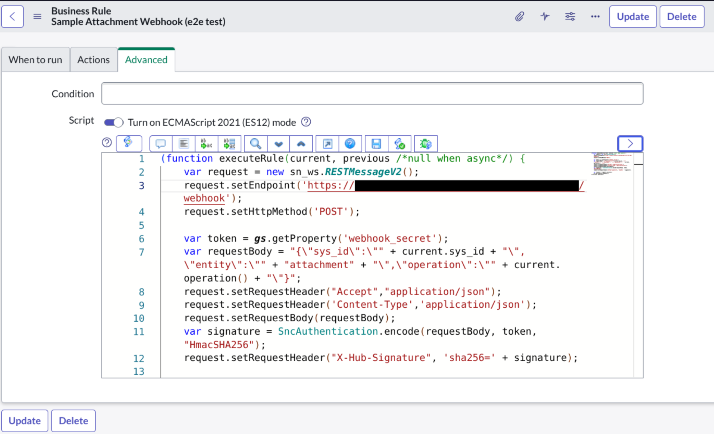Expand the editor with the right arrow button
This screenshot has width=714, height=434.
pos(630,143)
